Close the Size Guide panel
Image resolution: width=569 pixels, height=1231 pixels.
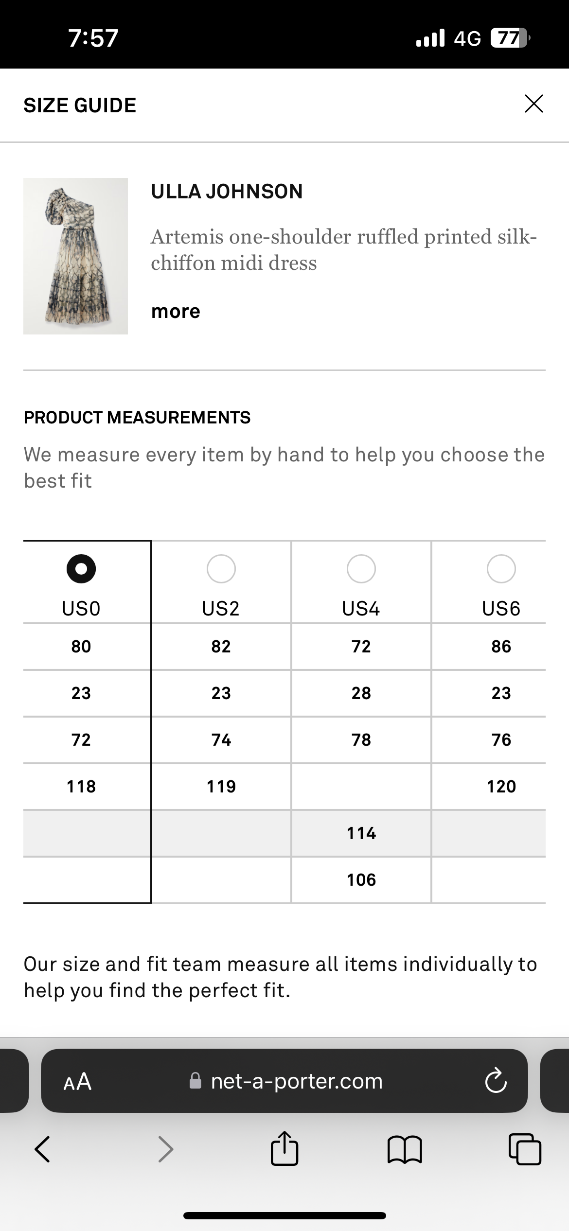[533, 104]
